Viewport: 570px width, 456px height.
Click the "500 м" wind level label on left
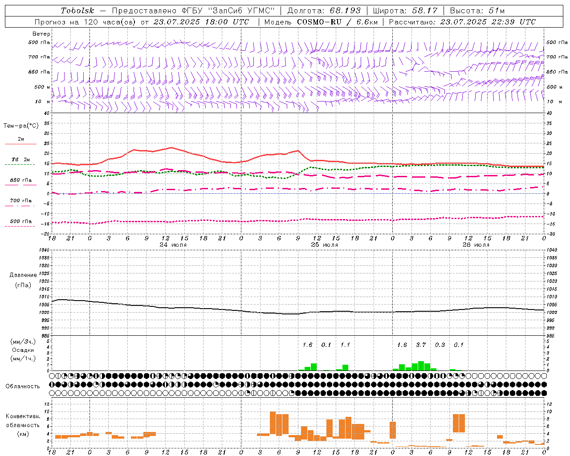coord(42,87)
